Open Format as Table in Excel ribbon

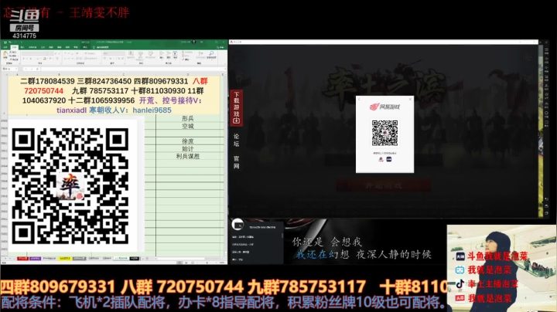point(140,54)
